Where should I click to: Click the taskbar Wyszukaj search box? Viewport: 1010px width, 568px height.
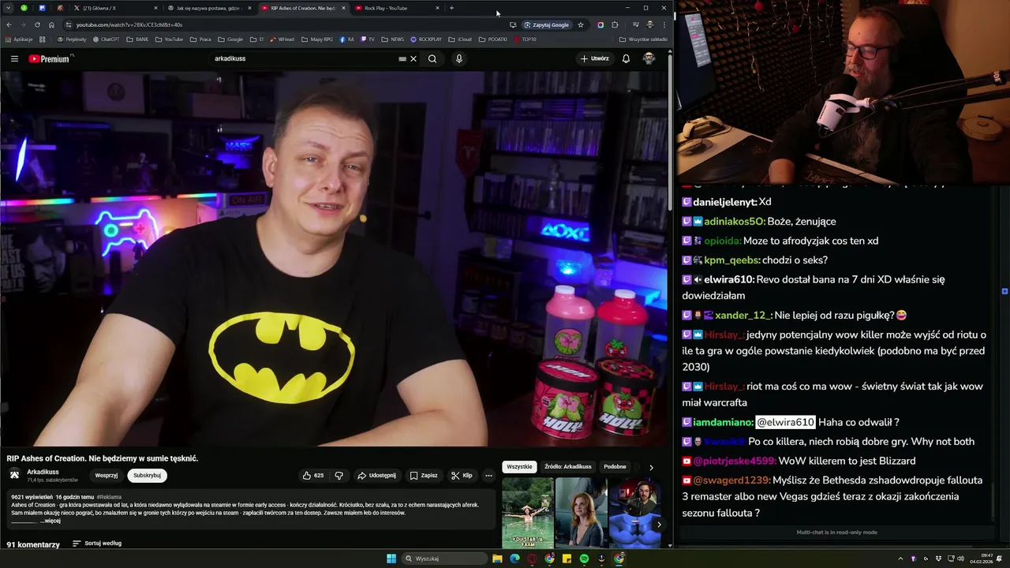pyautogui.click(x=444, y=559)
